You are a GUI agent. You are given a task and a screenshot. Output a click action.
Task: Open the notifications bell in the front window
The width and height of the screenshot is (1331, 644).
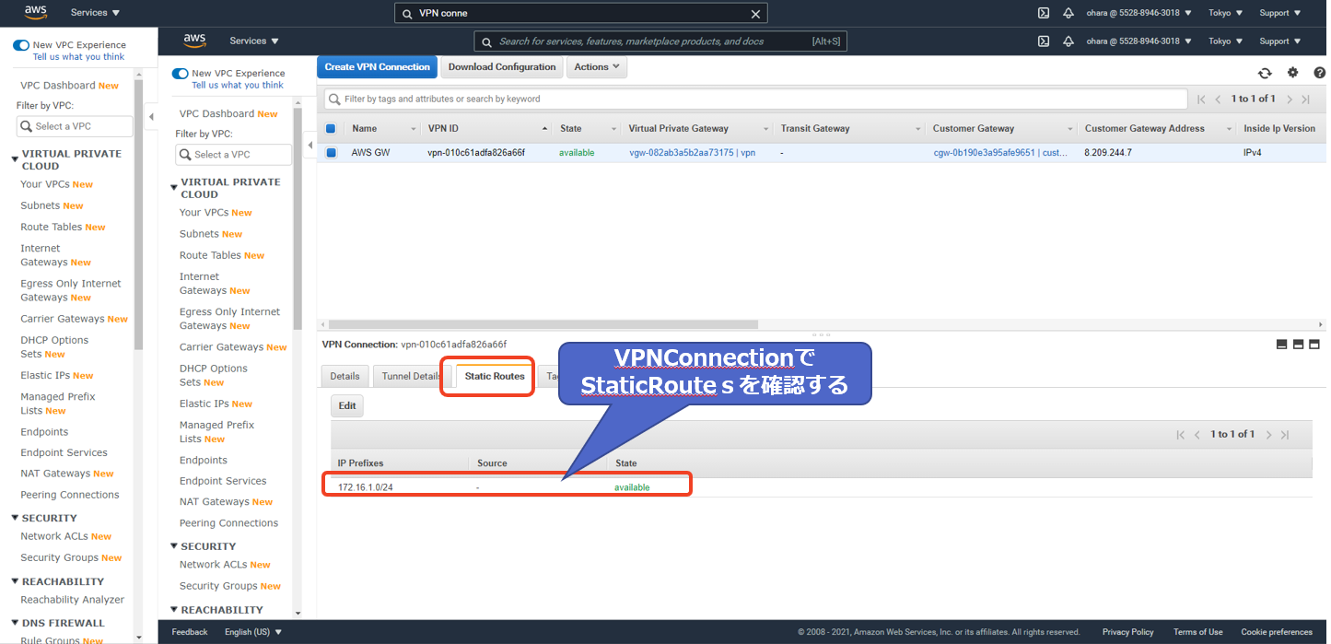pos(1068,41)
